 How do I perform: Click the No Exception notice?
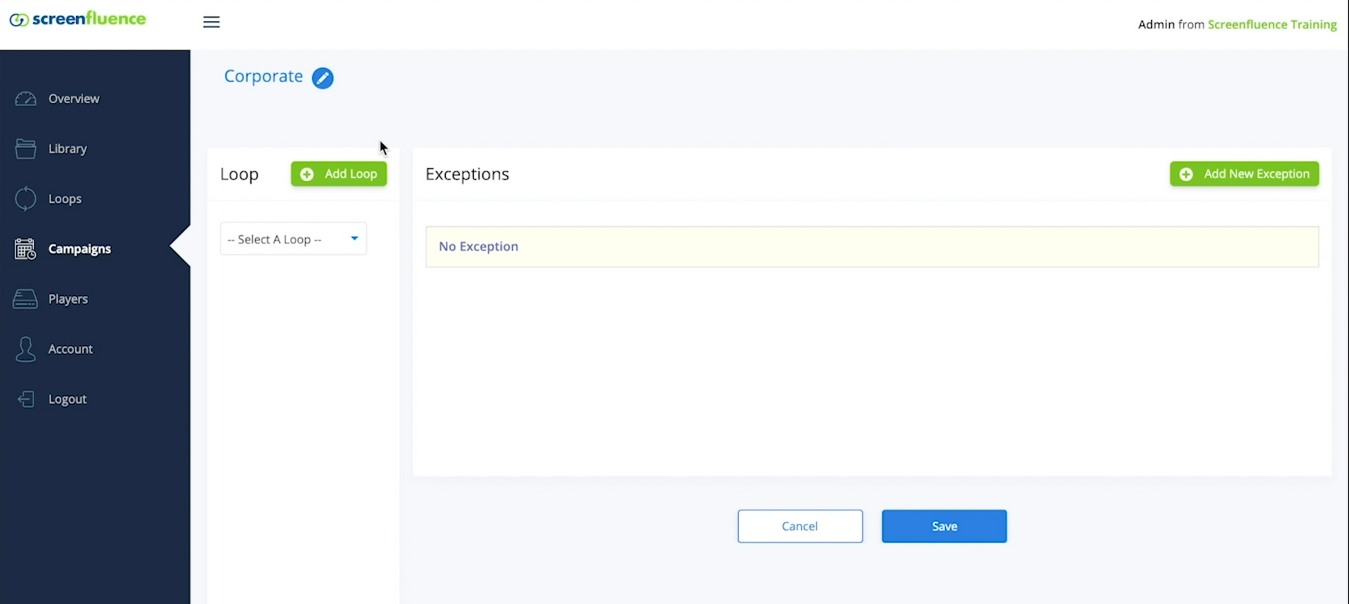(x=872, y=247)
